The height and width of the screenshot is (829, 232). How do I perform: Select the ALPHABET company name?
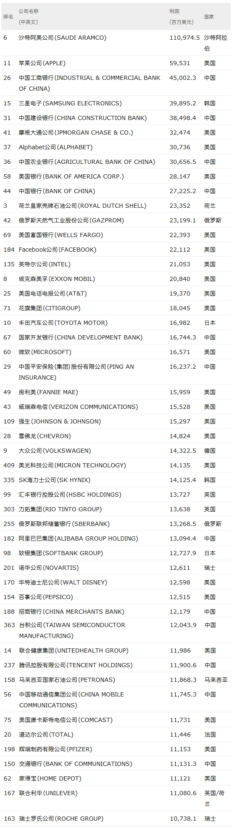[56, 147]
